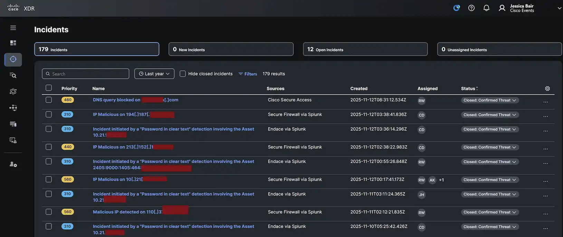
Task: Toggle the select-all incidents checkbox
Action: pos(49,88)
